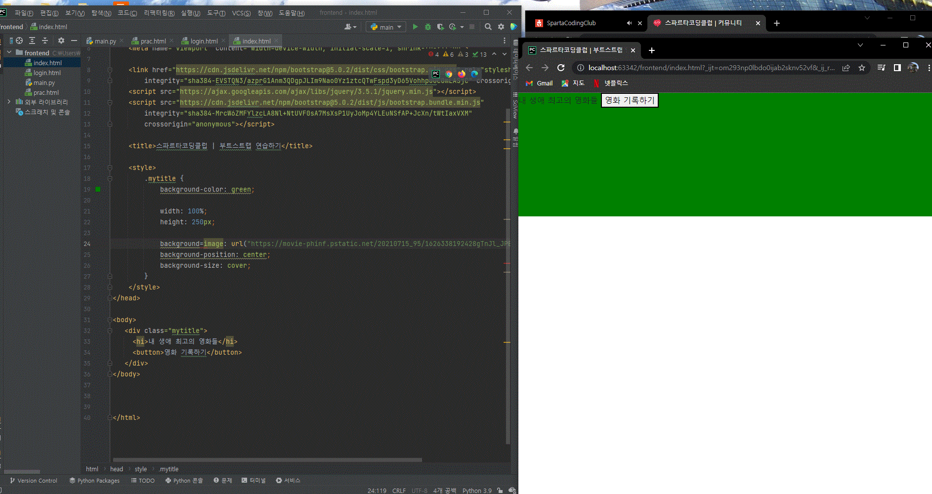
Task: Open the Python Packages tool window
Action: coord(94,481)
